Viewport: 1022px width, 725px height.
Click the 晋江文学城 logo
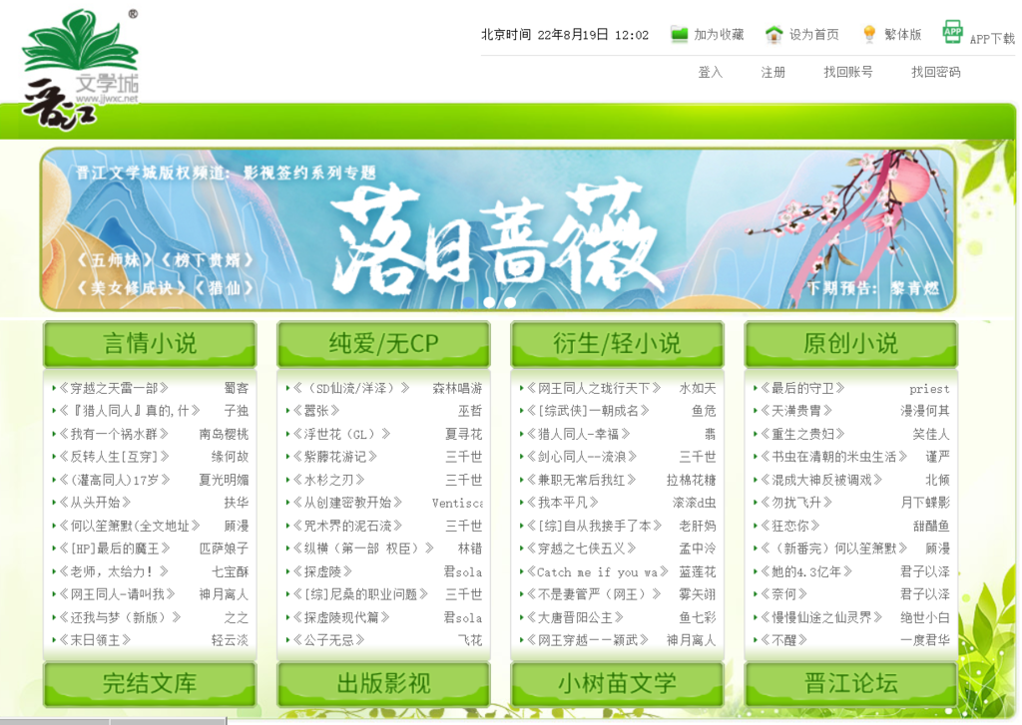pyautogui.click(x=80, y=69)
